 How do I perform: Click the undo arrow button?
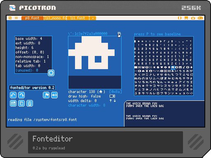tap(13, 95)
